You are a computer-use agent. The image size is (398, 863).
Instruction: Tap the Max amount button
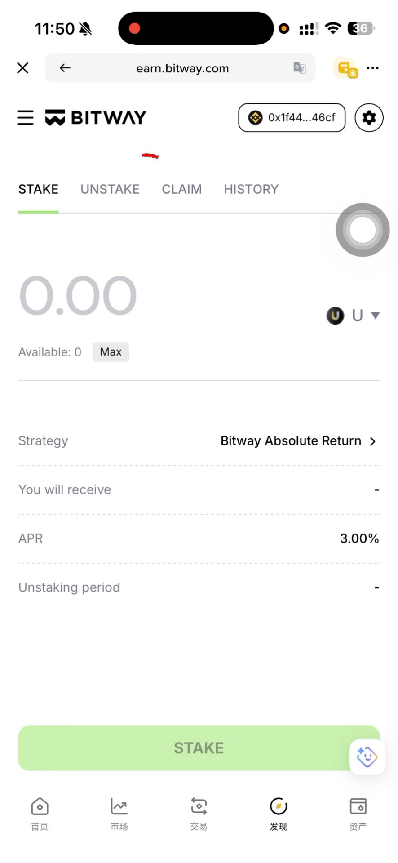coord(111,352)
